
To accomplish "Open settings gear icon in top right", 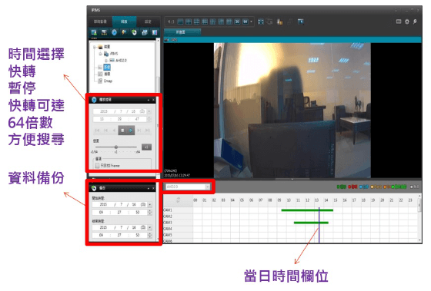I will coord(407,21).
